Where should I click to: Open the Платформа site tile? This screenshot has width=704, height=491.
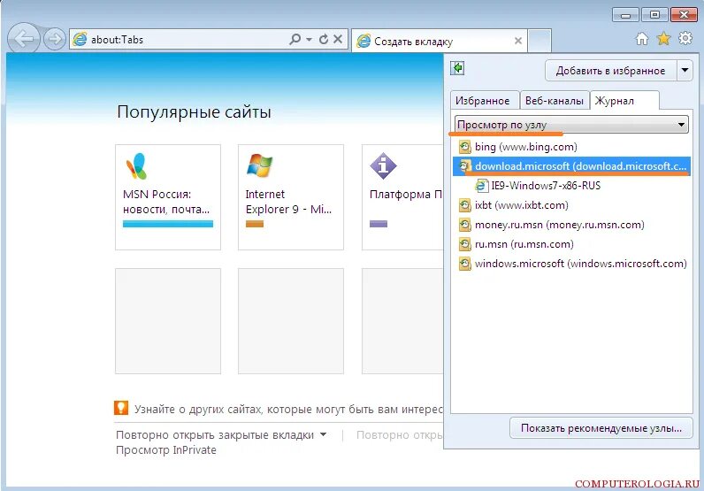click(402, 197)
